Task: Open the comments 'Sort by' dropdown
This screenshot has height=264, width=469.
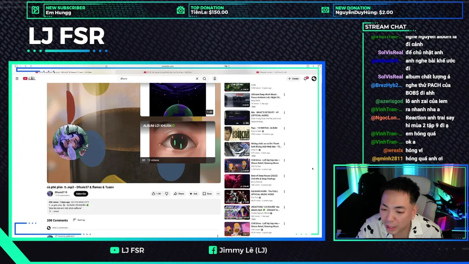Action: pos(79,220)
